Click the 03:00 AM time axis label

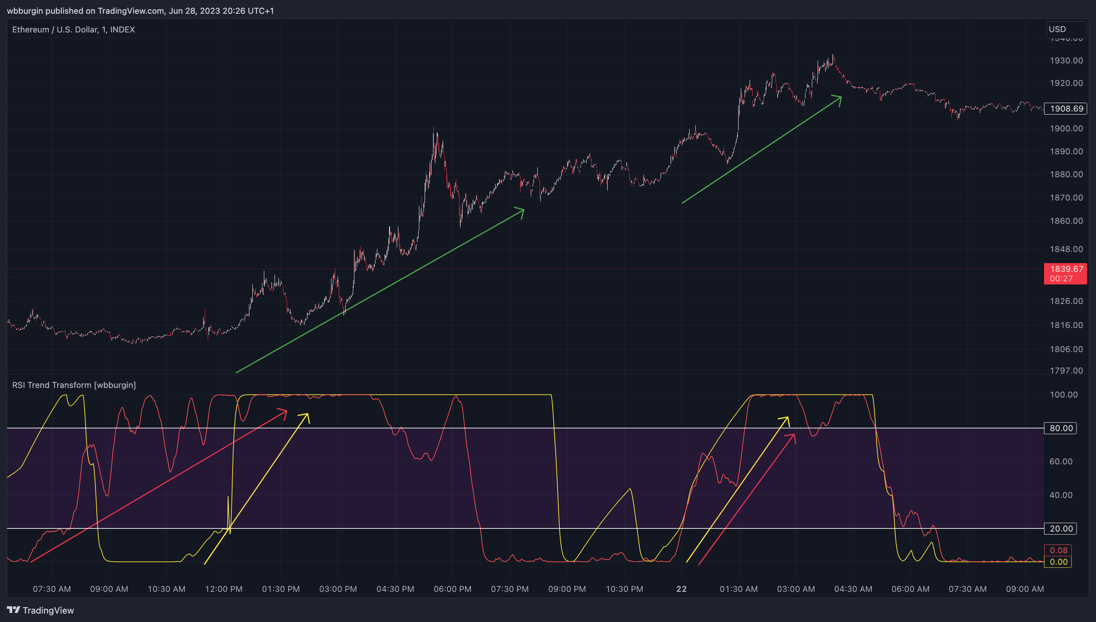tap(796, 589)
